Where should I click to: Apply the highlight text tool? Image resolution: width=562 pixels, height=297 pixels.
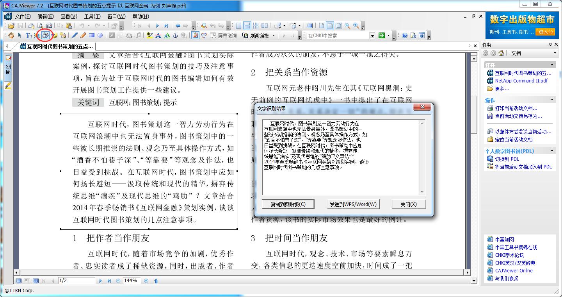[x=149, y=36]
